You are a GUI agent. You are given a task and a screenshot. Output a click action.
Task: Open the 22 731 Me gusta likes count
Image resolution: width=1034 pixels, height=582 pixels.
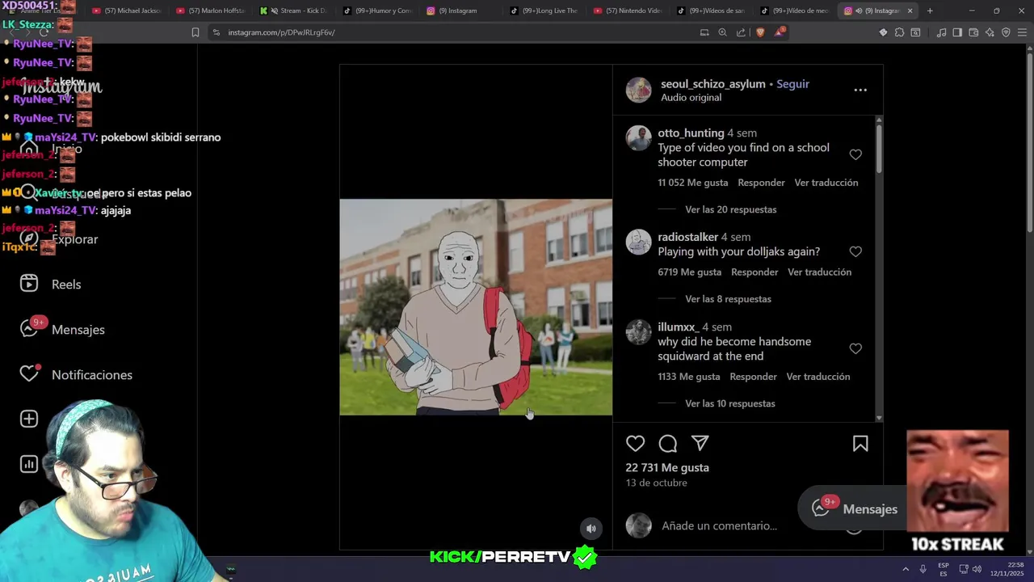(666, 468)
